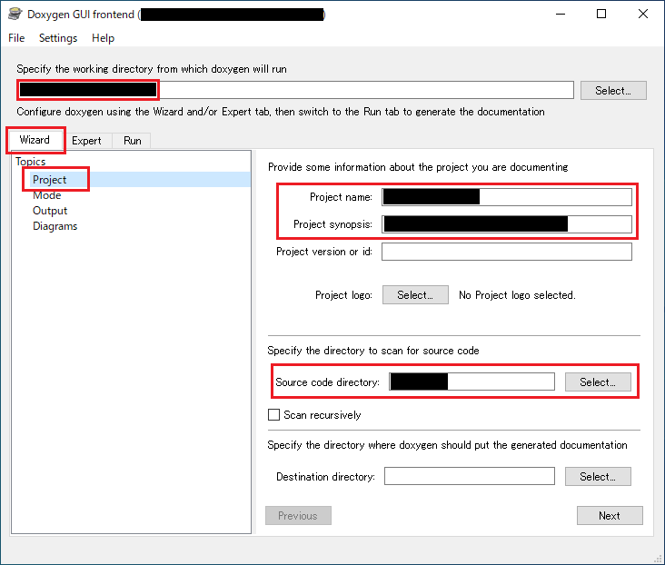Screen dimensions: 665x565
Task: Switch to the Run tab
Action: [132, 141]
